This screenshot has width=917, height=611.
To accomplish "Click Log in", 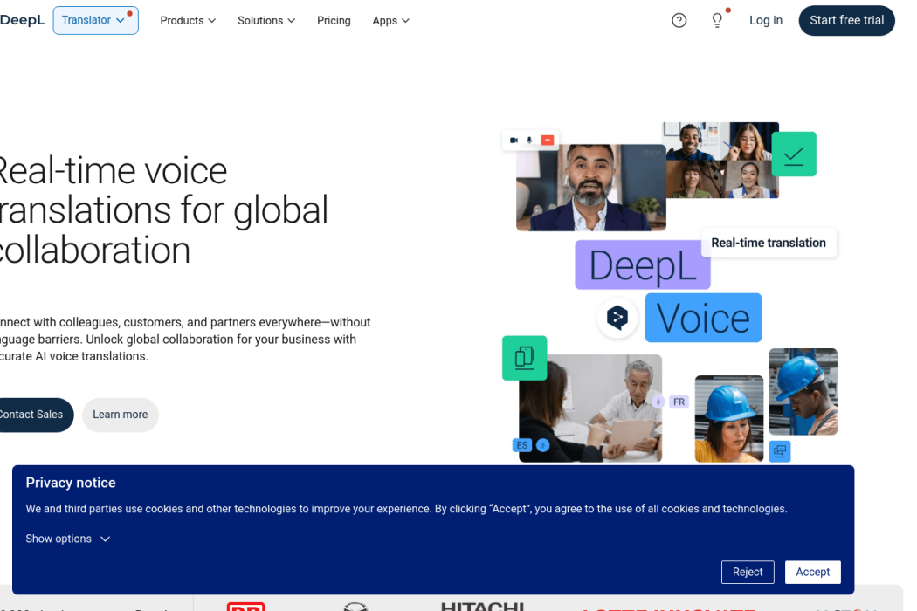I will [x=766, y=20].
